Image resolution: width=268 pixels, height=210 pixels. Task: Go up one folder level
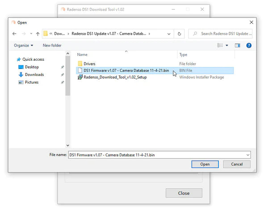coord(38,34)
